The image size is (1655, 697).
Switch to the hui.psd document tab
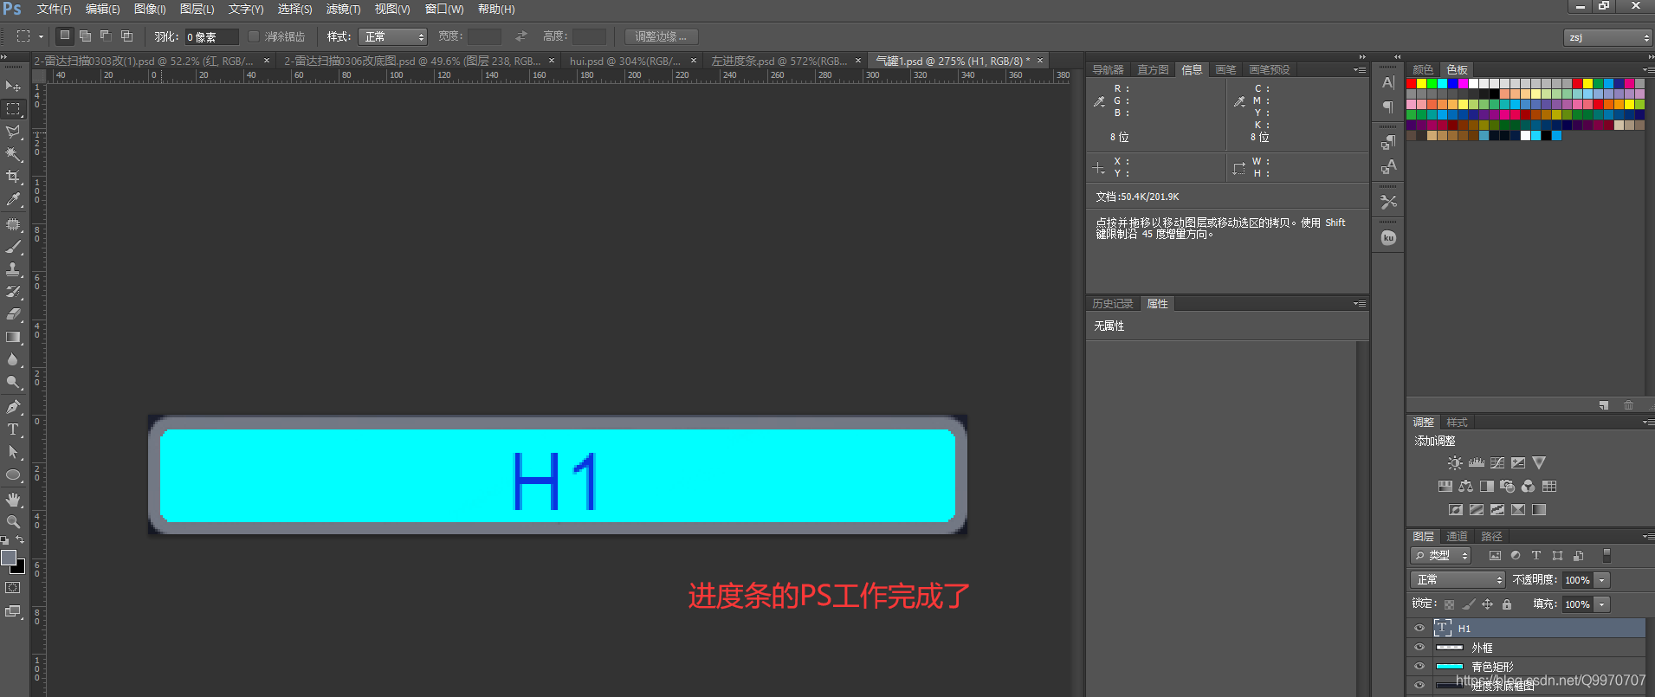tap(624, 61)
